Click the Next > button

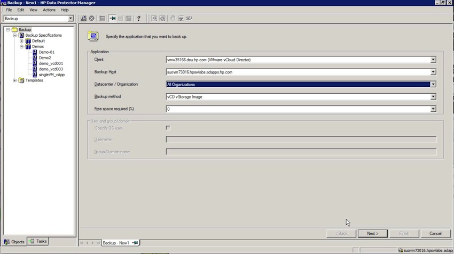click(372, 234)
